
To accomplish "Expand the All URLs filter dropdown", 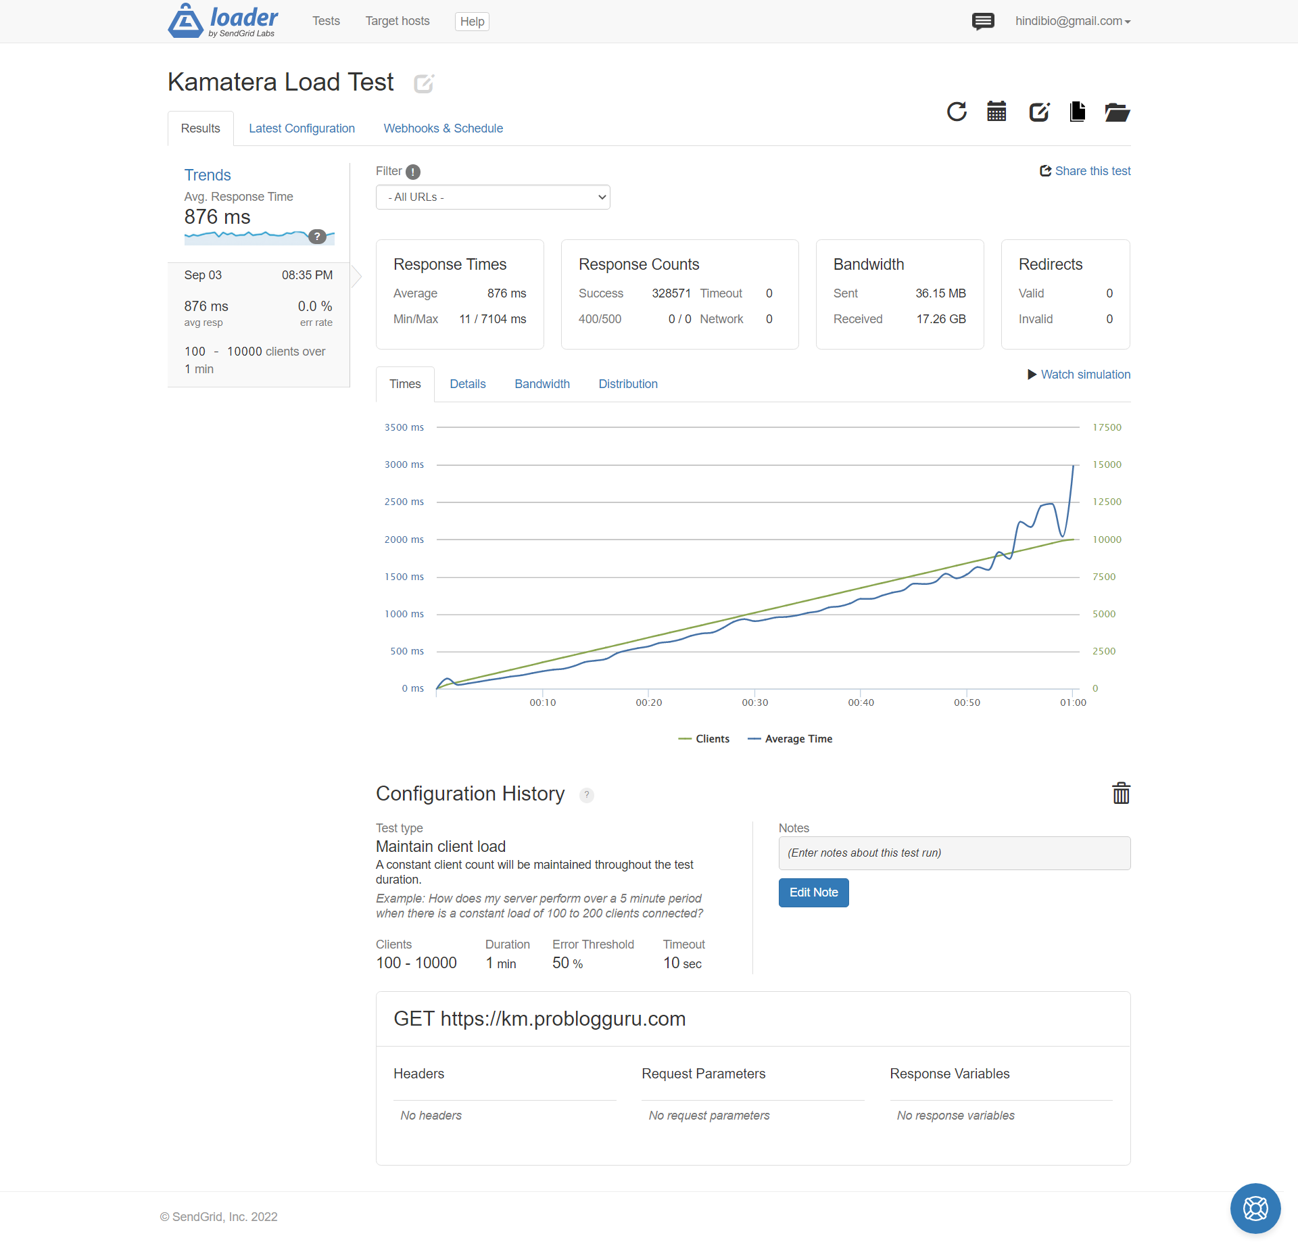I will coord(493,197).
